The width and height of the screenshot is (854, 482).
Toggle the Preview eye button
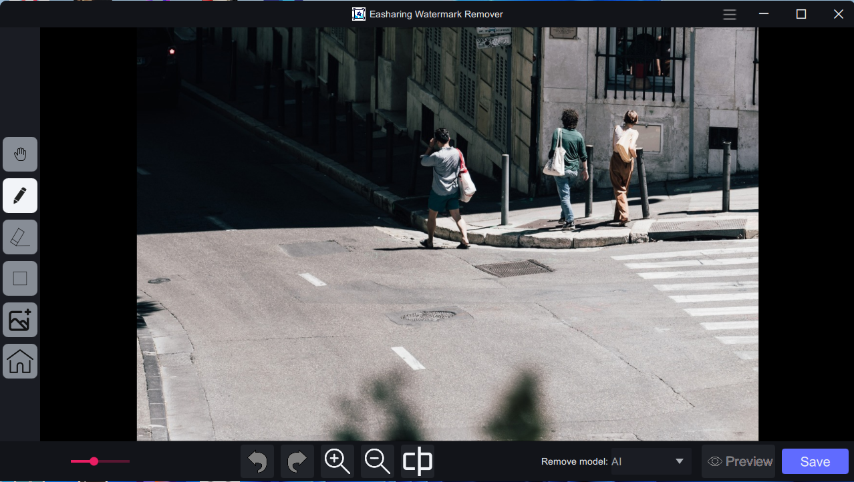tap(738, 461)
